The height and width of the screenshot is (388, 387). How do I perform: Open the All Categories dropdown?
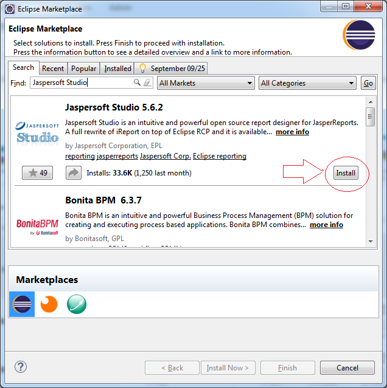(x=307, y=83)
